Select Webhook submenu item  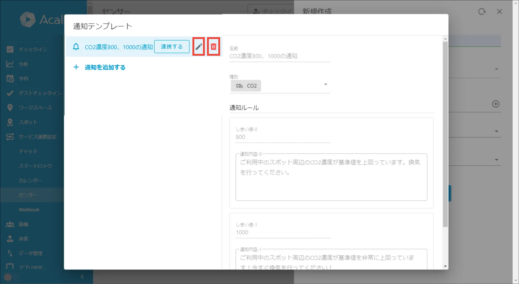click(x=29, y=210)
